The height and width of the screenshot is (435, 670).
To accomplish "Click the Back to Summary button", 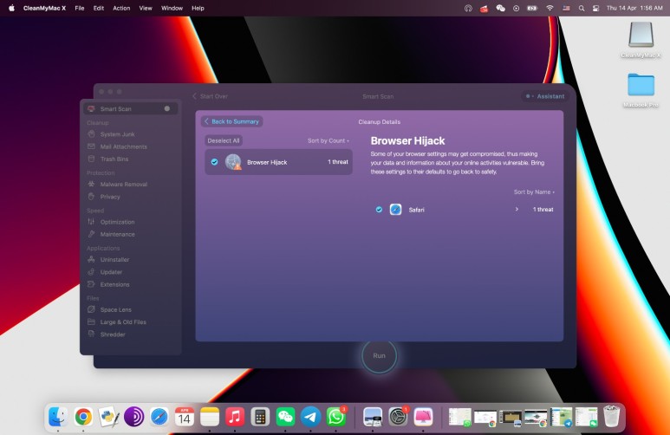I will click(x=231, y=121).
